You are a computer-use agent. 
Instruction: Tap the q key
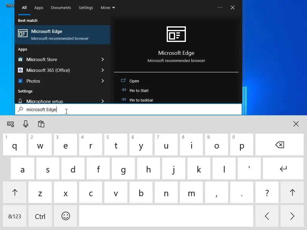(x=15, y=145)
